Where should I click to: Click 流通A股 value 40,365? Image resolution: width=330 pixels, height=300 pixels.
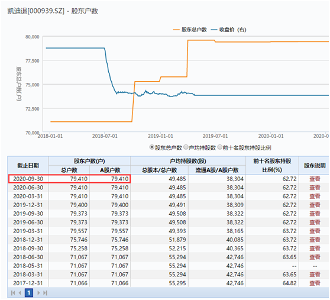point(235,249)
